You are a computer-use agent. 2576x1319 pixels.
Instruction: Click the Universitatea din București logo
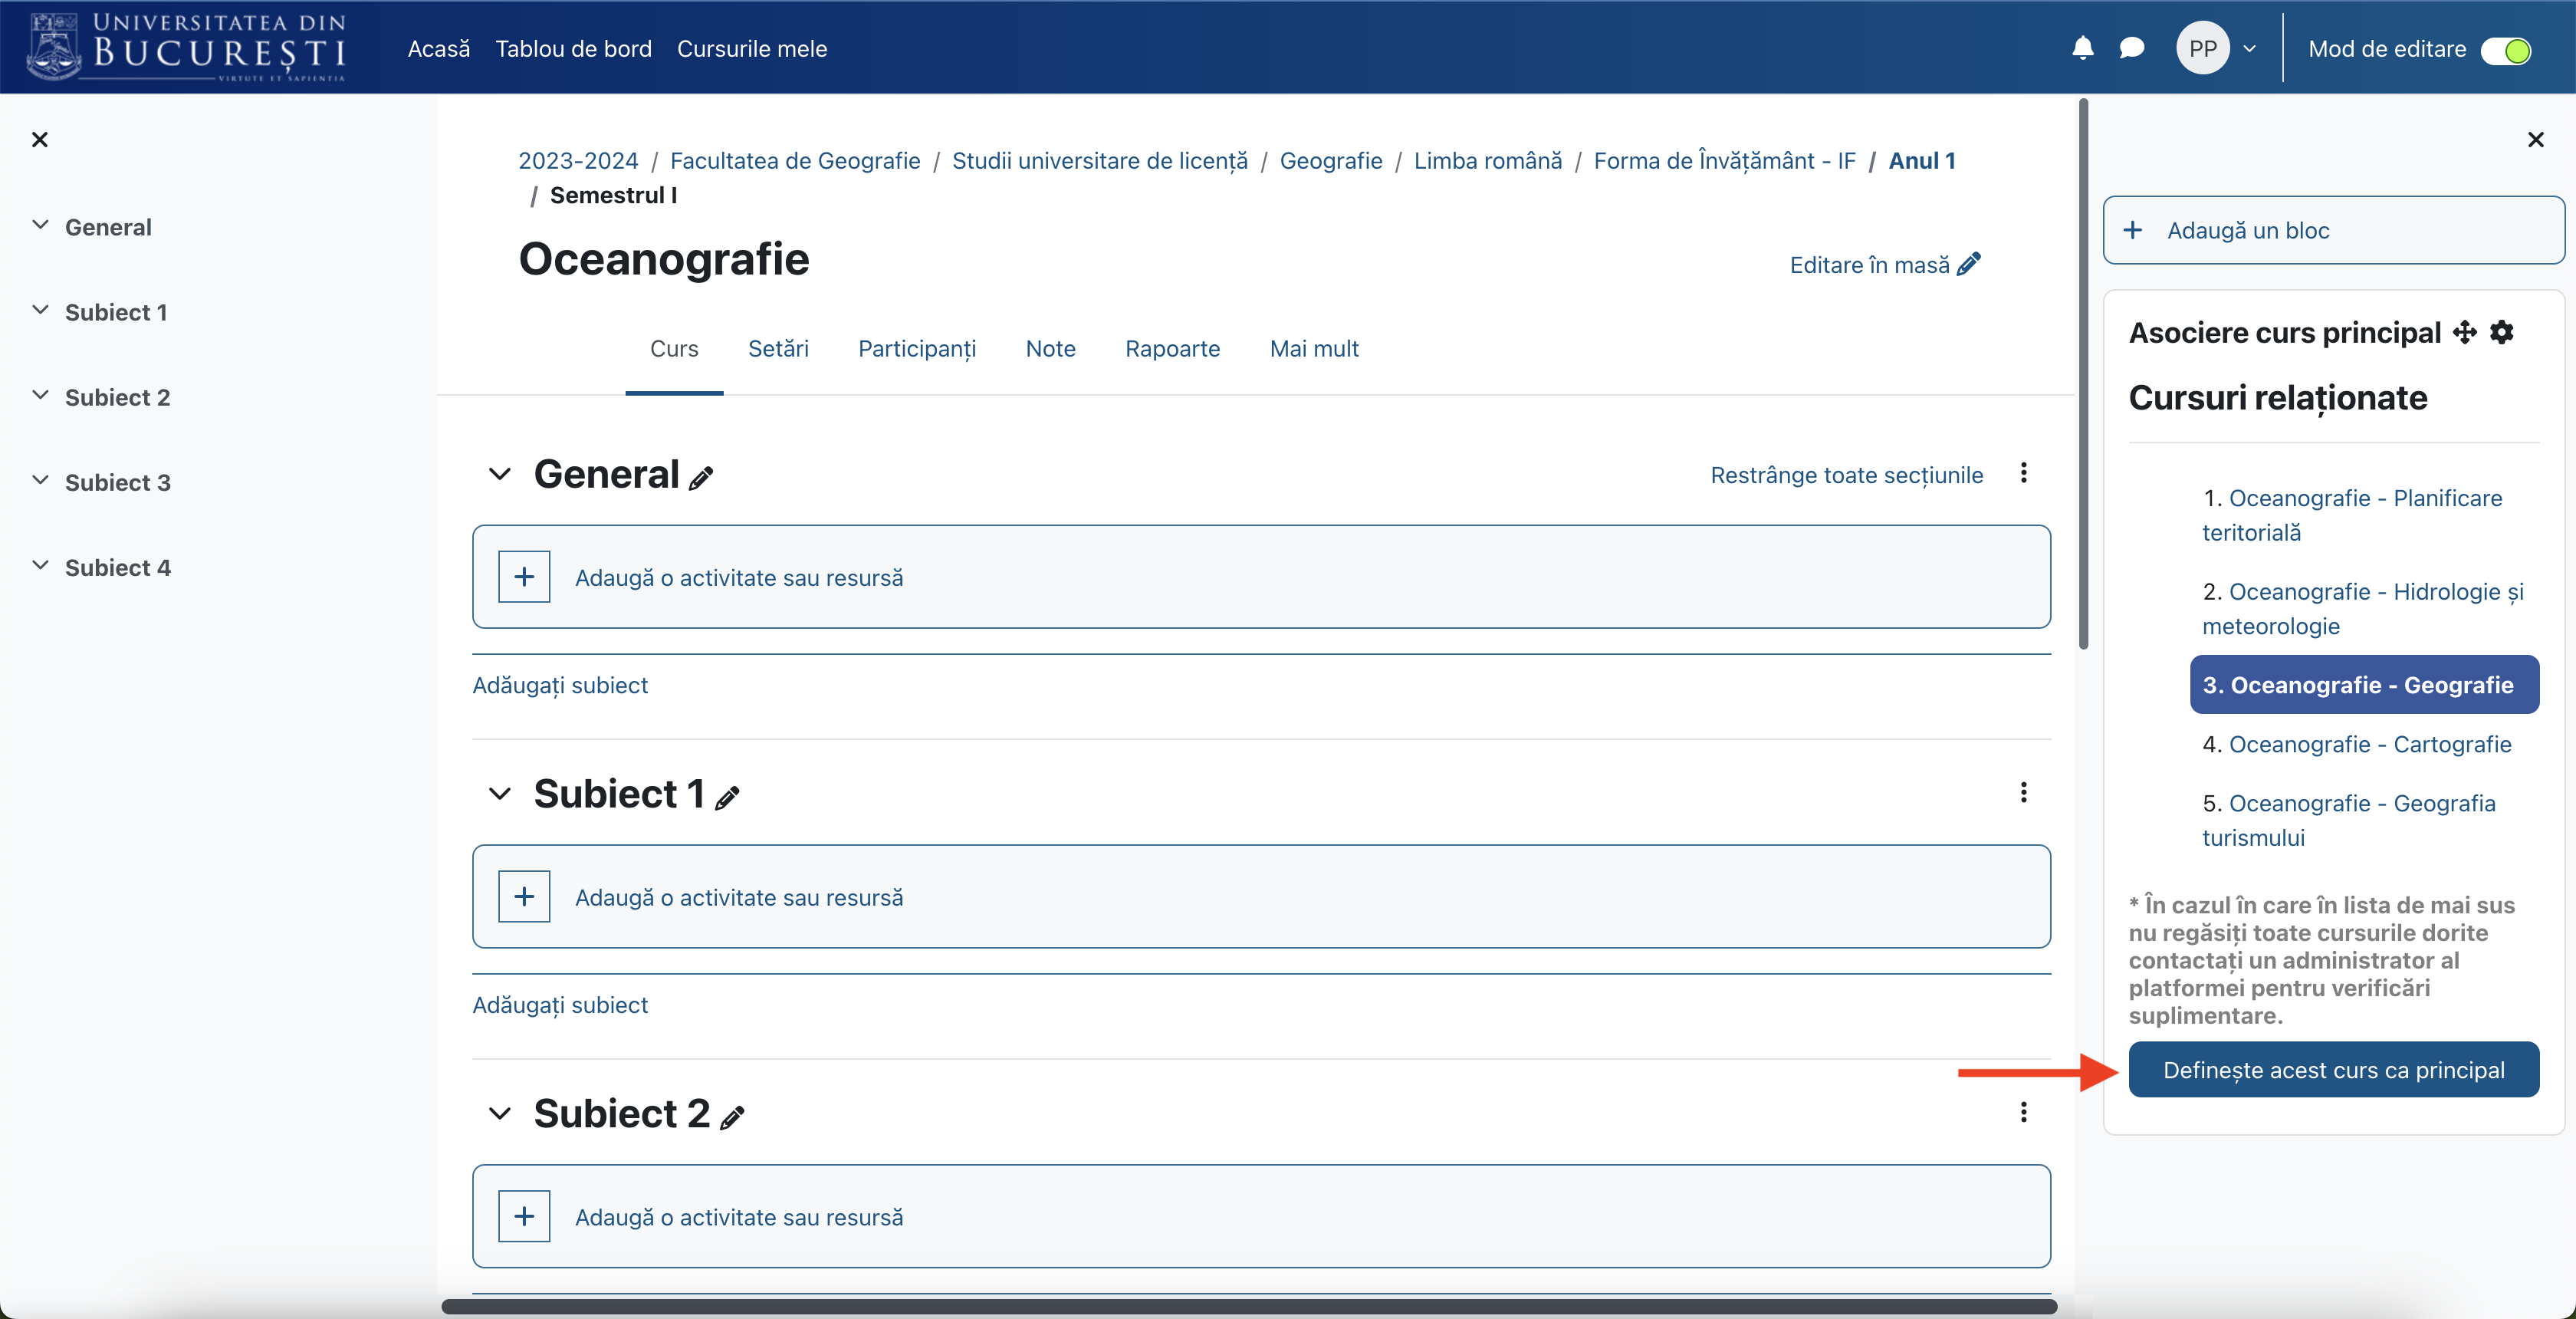tap(187, 47)
